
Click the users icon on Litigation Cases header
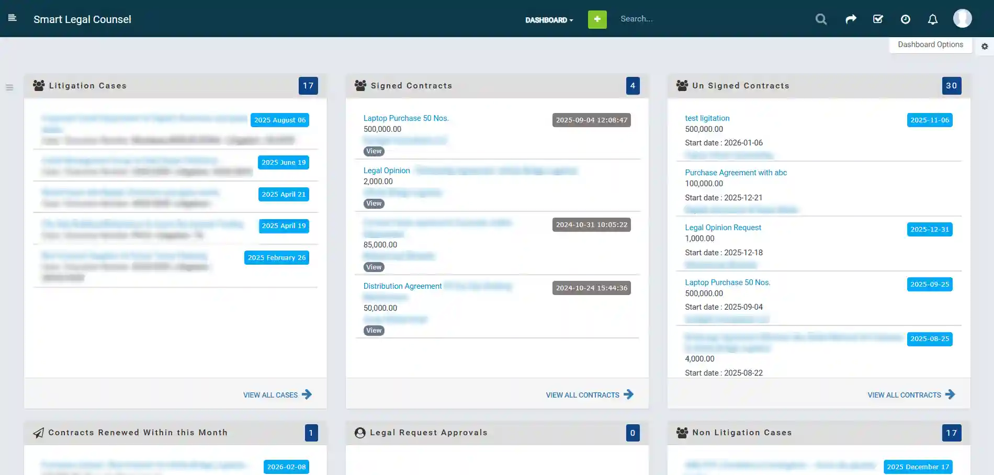38,85
